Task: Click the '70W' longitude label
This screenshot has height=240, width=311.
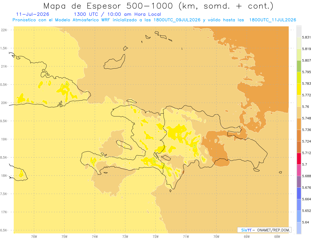Action: 216,237
